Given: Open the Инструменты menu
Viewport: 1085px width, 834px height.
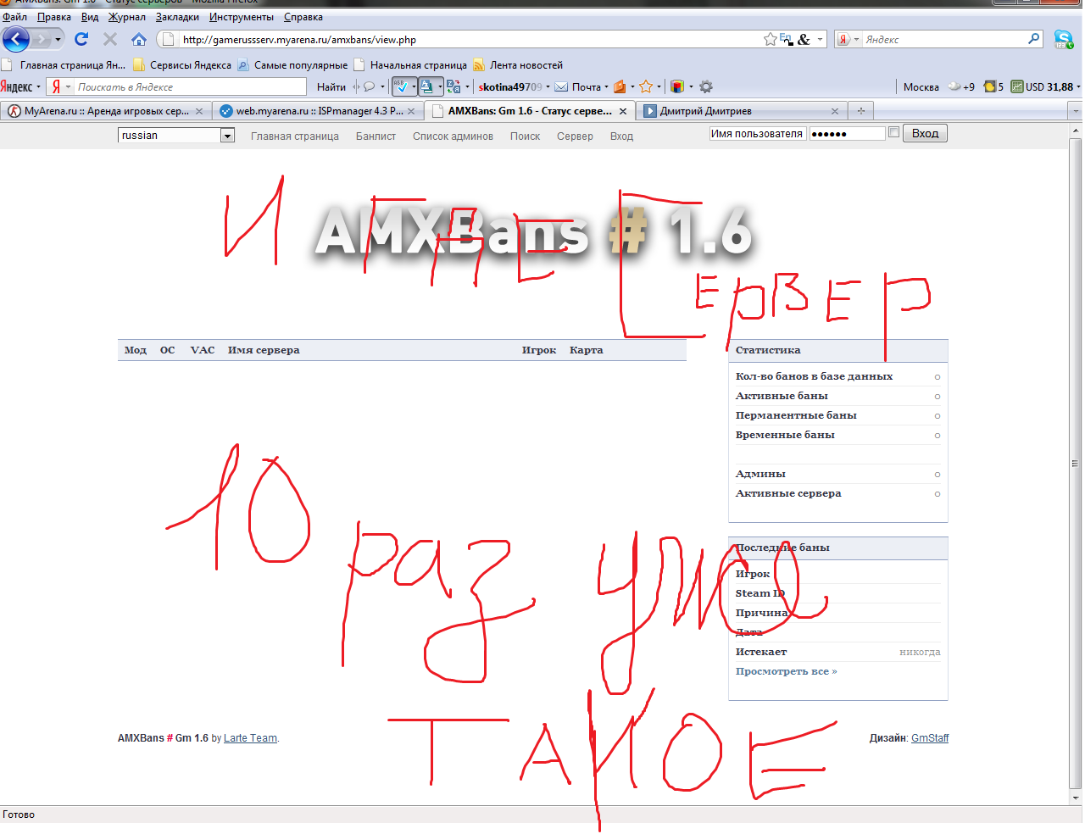Looking at the screenshot, I should [x=242, y=17].
